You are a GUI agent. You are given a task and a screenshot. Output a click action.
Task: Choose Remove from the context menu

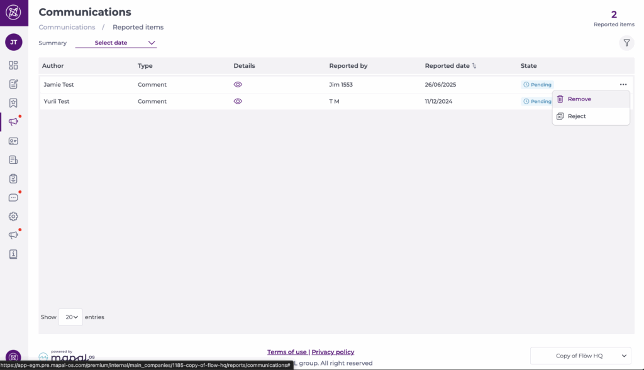tap(579, 99)
